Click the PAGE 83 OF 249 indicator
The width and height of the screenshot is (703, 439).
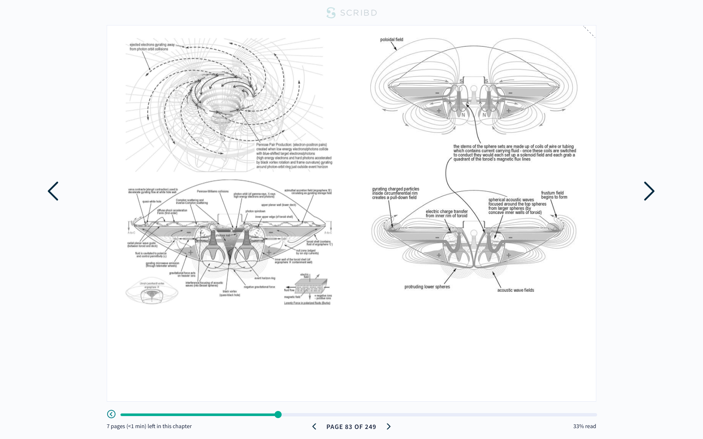click(351, 427)
